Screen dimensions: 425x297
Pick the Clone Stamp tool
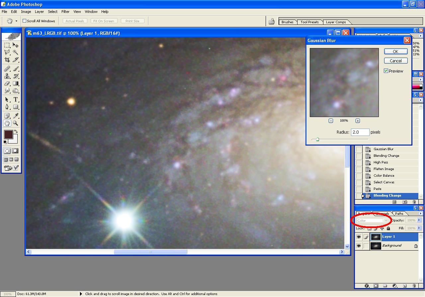7,76
